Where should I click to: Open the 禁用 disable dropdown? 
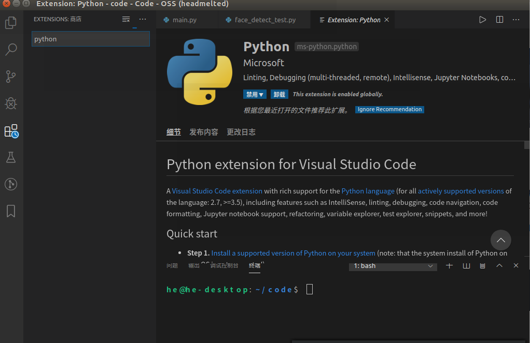pos(255,95)
